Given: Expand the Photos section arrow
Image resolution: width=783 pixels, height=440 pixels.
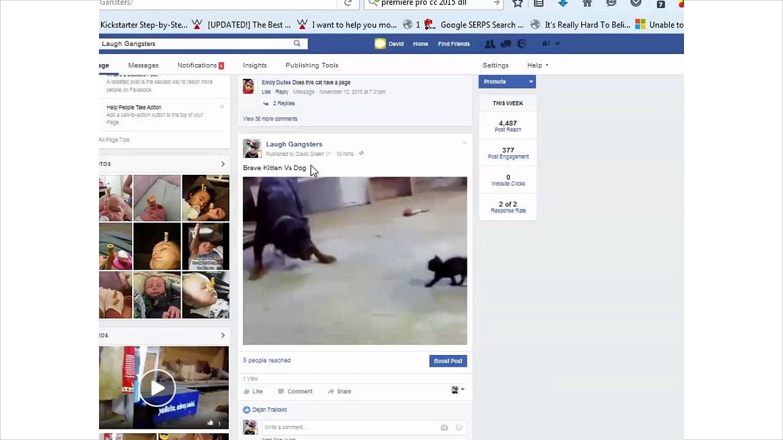Looking at the screenshot, I should tap(223, 164).
